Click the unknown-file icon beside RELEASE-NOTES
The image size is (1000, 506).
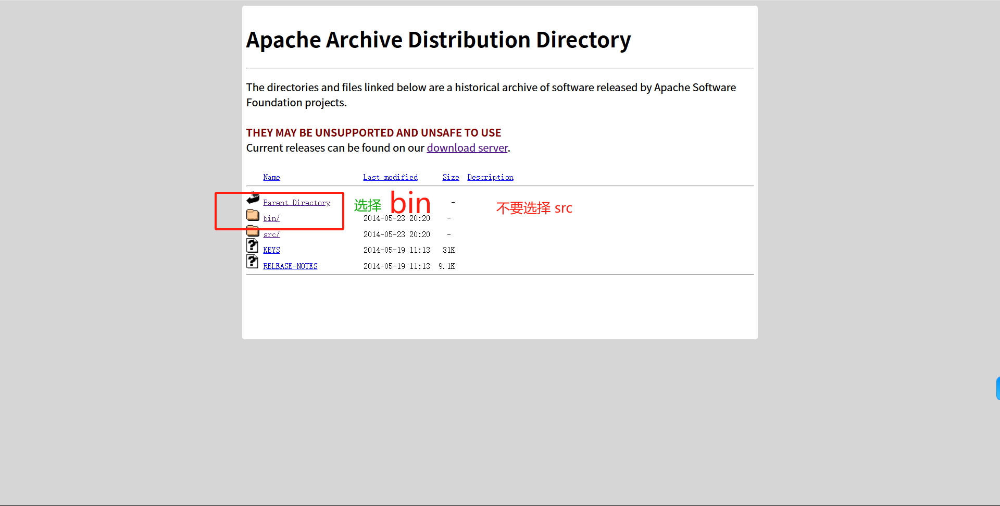(253, 262)
